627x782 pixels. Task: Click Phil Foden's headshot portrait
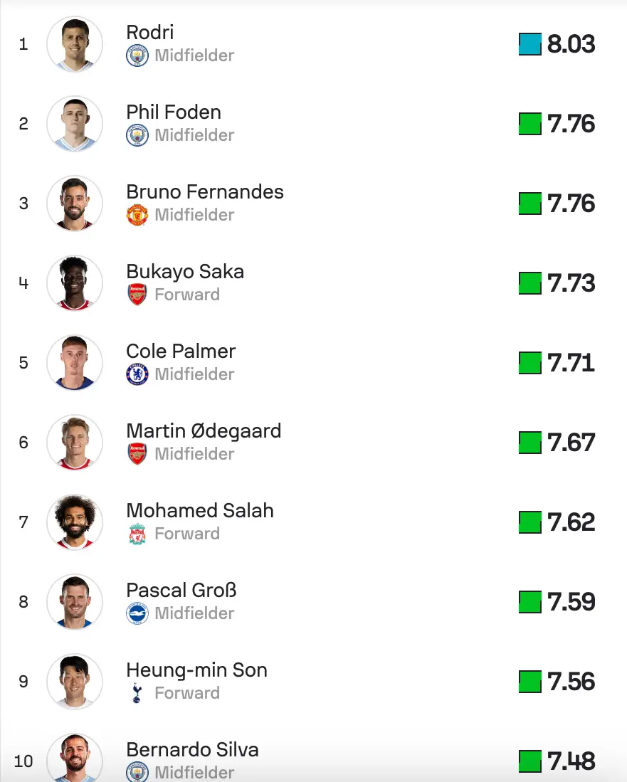point(75,124)
